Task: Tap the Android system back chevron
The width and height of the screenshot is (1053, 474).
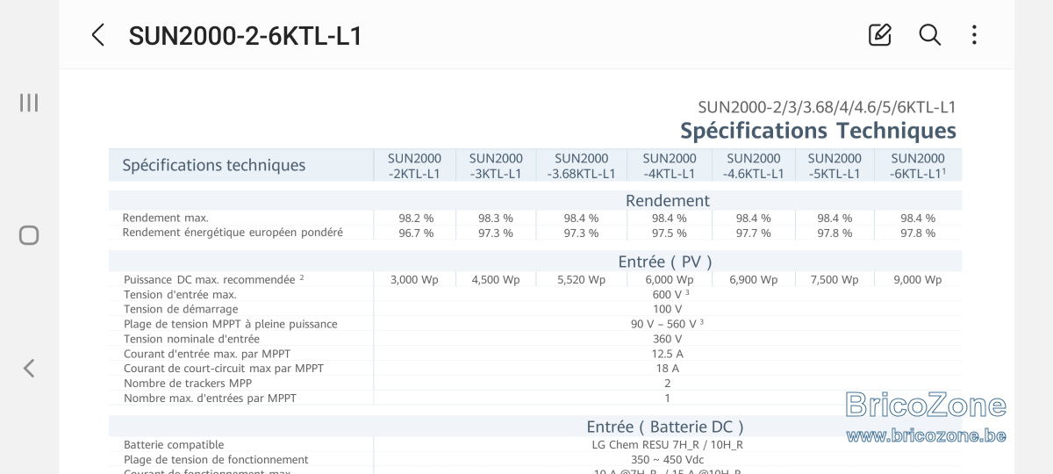Action: [x=29, y=368]
